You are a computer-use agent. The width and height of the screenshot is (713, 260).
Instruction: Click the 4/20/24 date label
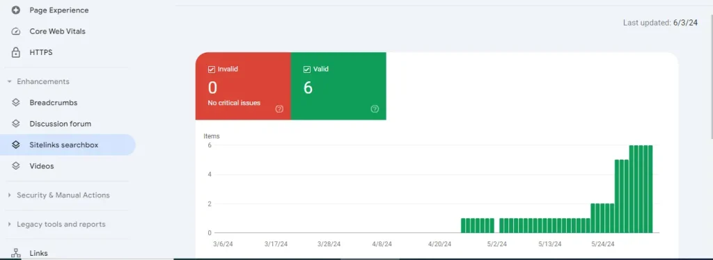440,244
